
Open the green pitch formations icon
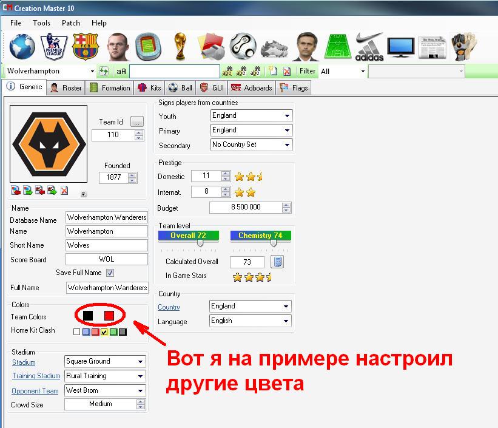point(338,46)
